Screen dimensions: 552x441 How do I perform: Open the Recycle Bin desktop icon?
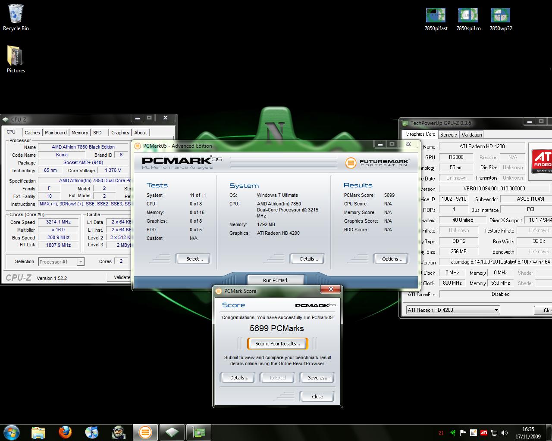point(16,17)
